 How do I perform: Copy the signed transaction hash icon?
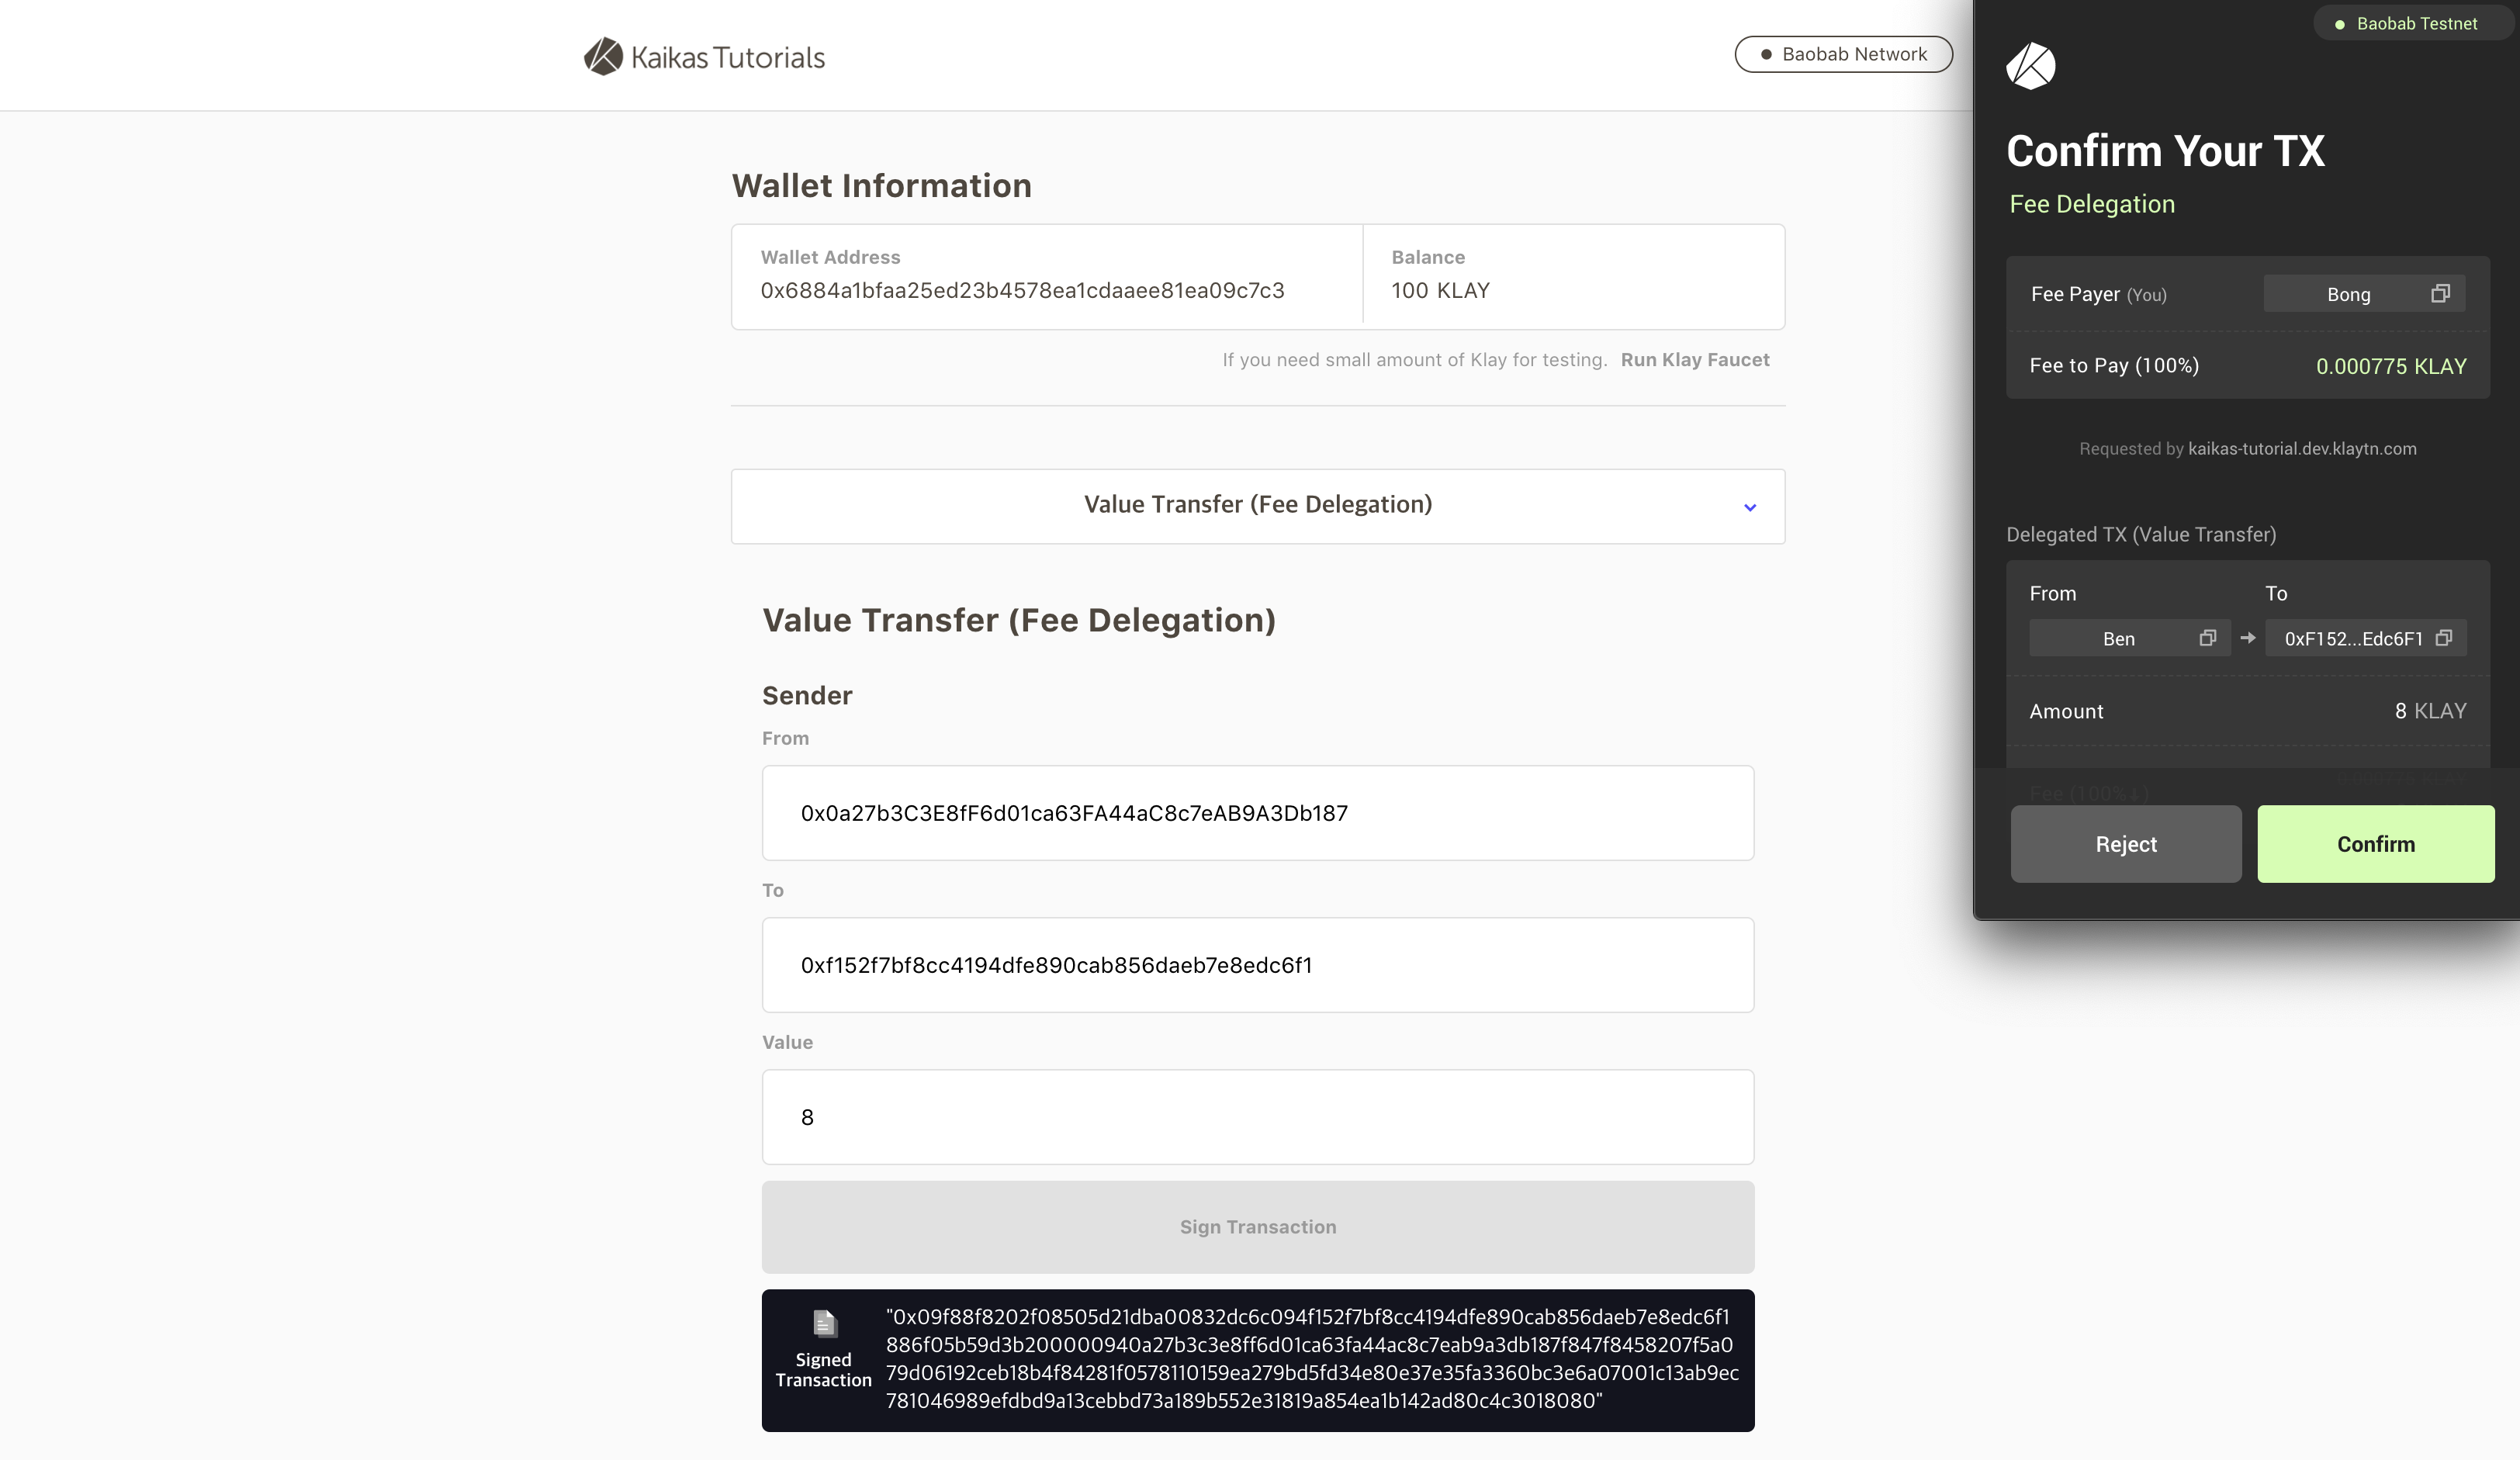822,1326
